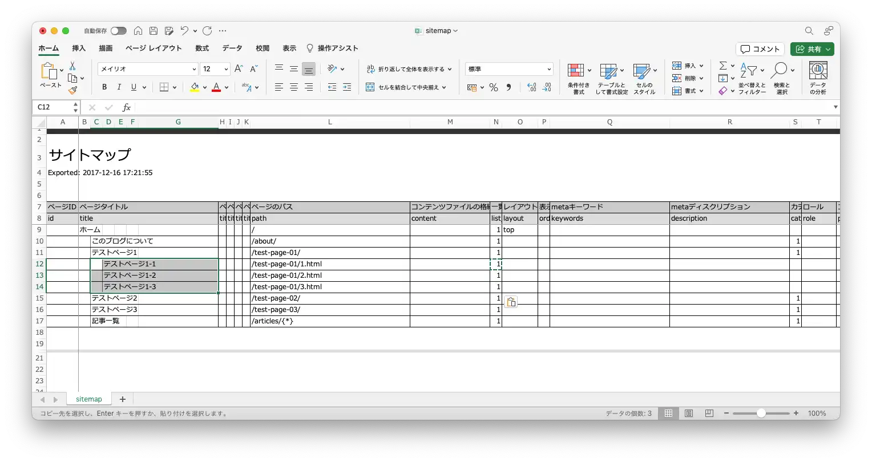Open the Analyze Data tool
This screenshot has height=462, width=872.
click(x=818, y=78)
